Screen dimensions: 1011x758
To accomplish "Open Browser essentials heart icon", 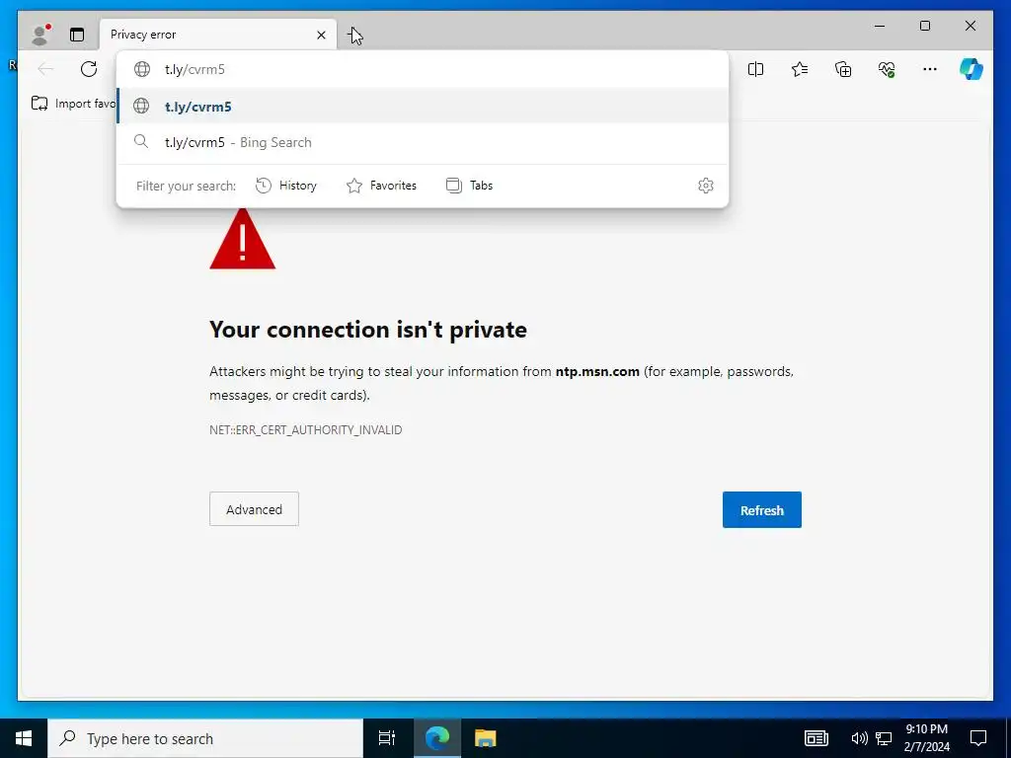I will [x=887, y=69].
